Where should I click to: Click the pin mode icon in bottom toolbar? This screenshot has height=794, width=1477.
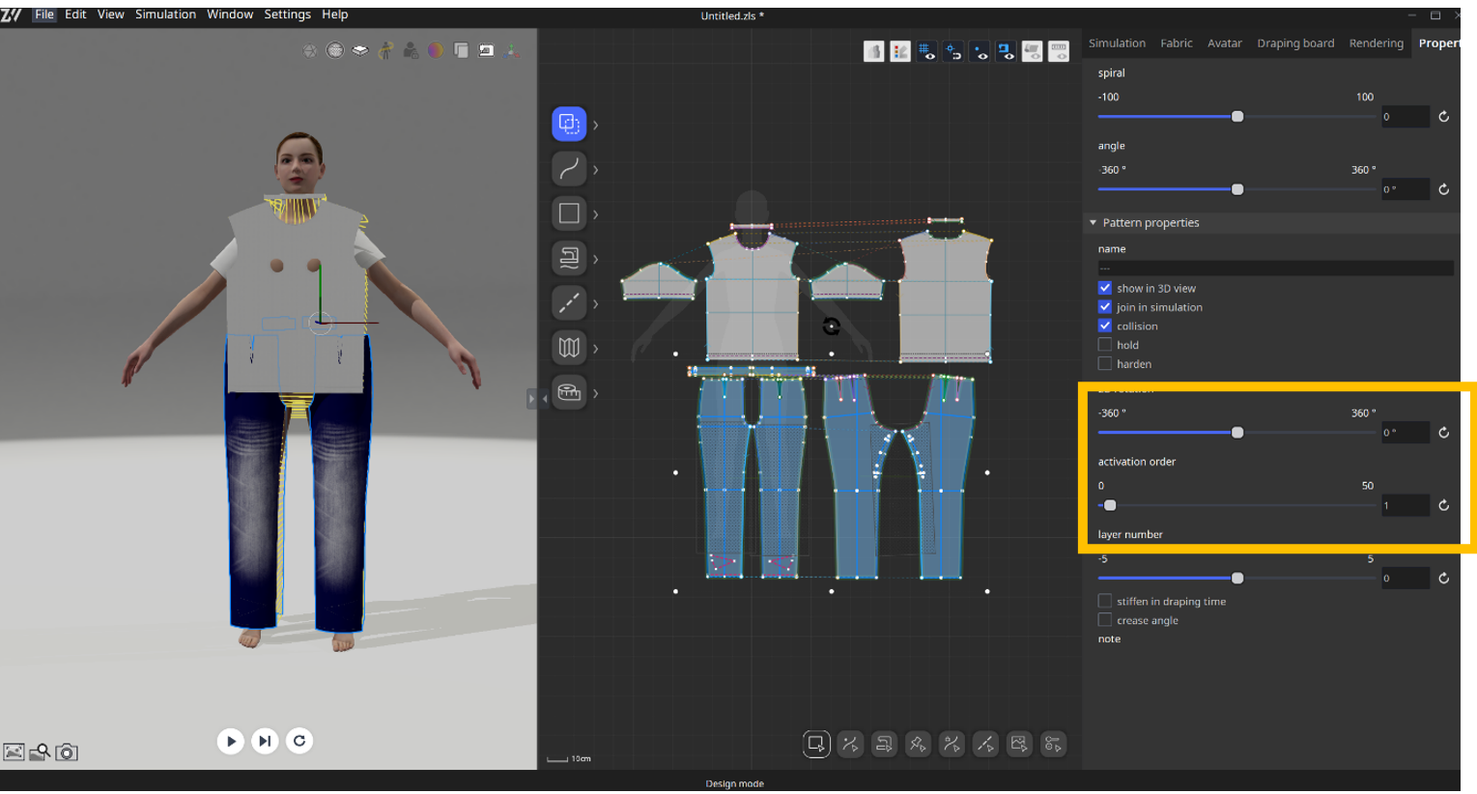pos(918,744)
